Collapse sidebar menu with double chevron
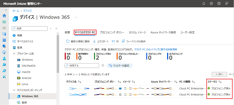 pos(56,28)
